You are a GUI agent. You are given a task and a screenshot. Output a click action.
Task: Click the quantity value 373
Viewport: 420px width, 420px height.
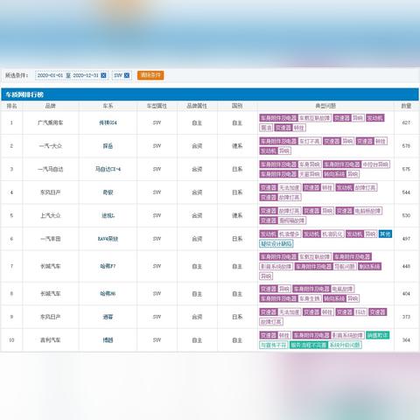pyautogui.click(x=406, y=317)
